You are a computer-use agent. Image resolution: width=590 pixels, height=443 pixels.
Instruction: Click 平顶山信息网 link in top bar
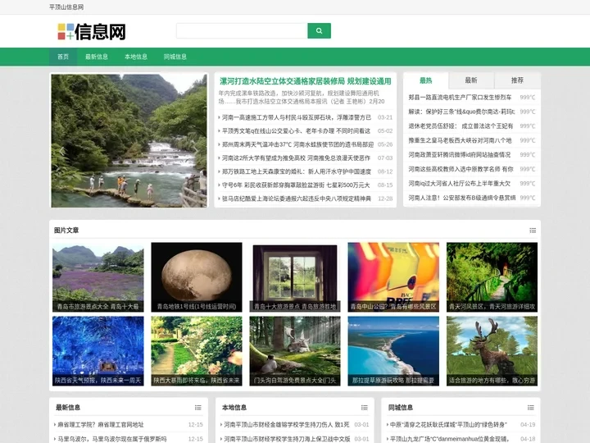pyautogui.click(x=66, y=7)
